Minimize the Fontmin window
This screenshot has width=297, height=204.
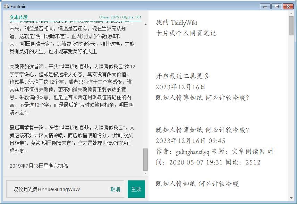pos(265,6)
